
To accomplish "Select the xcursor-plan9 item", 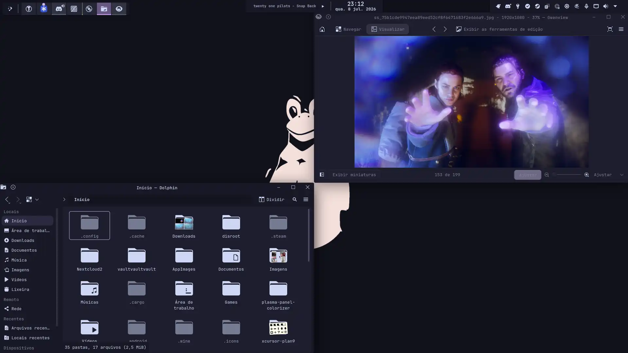I will [278, 331].
